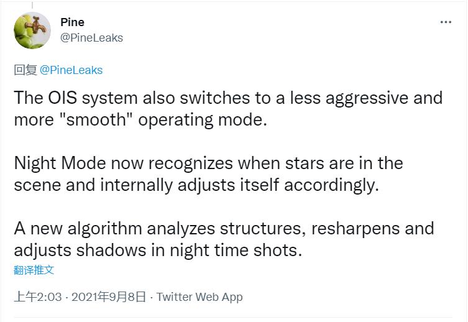Click the 回复 reply label
The height and width of the screenshot is (322, 468).
pyautogui.click(x=25, y=70)
